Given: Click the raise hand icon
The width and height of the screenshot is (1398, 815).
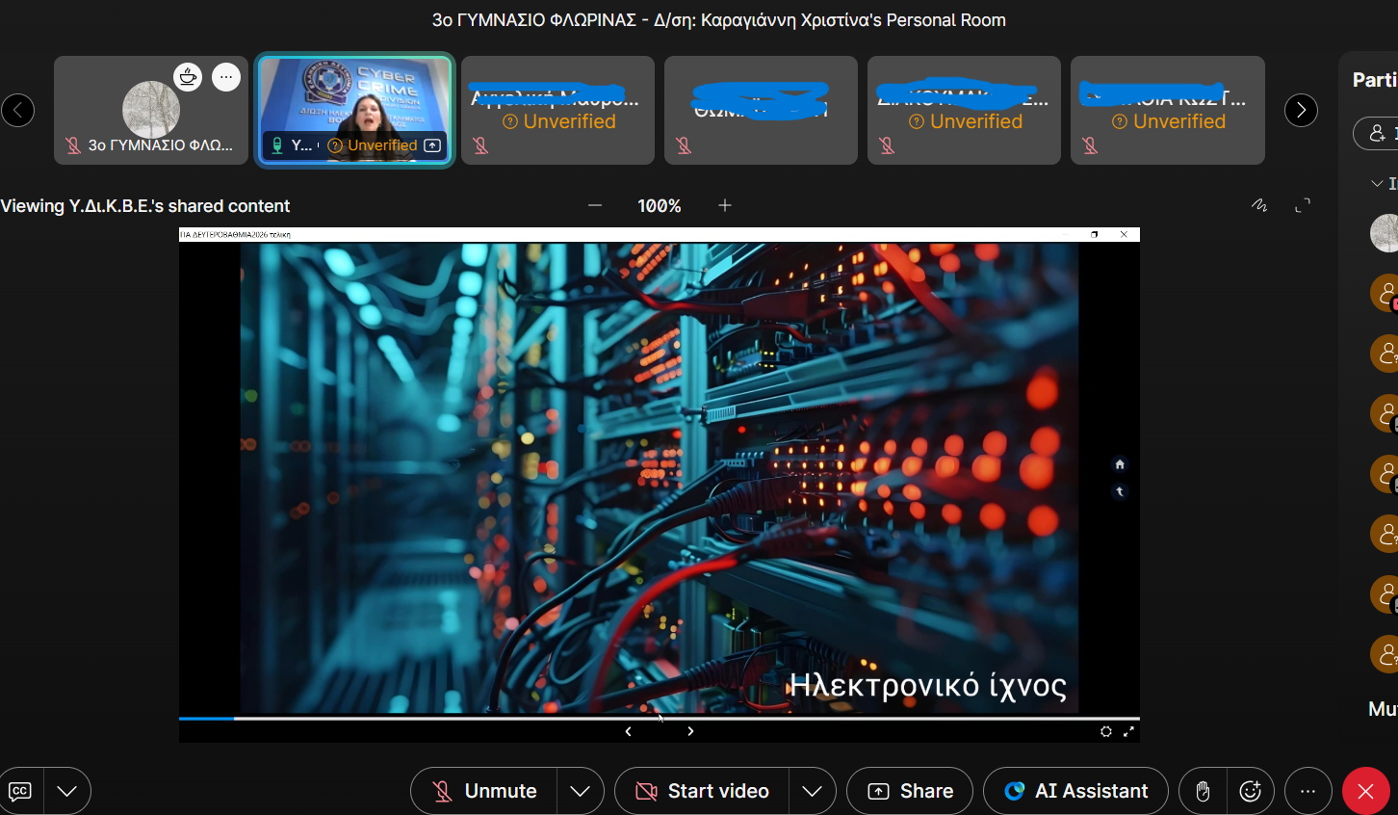Looking at the screenshot, I should pyautogui.click(x=1203, y=791).
